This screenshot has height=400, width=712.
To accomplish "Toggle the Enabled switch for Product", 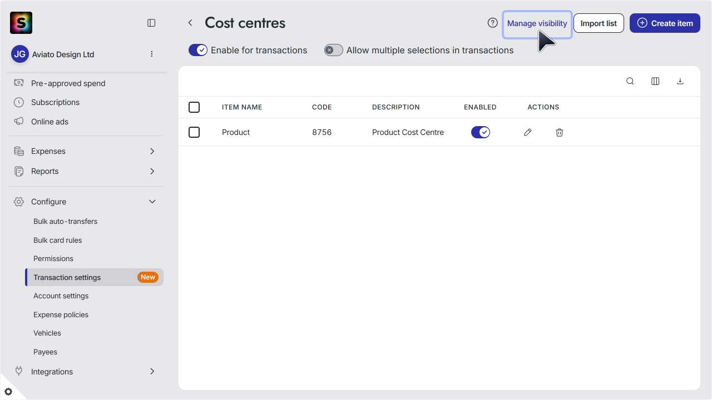I will (481, 132).
